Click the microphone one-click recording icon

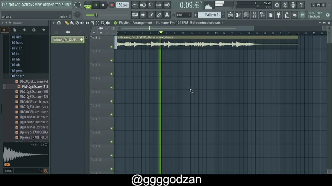point(293,5)
